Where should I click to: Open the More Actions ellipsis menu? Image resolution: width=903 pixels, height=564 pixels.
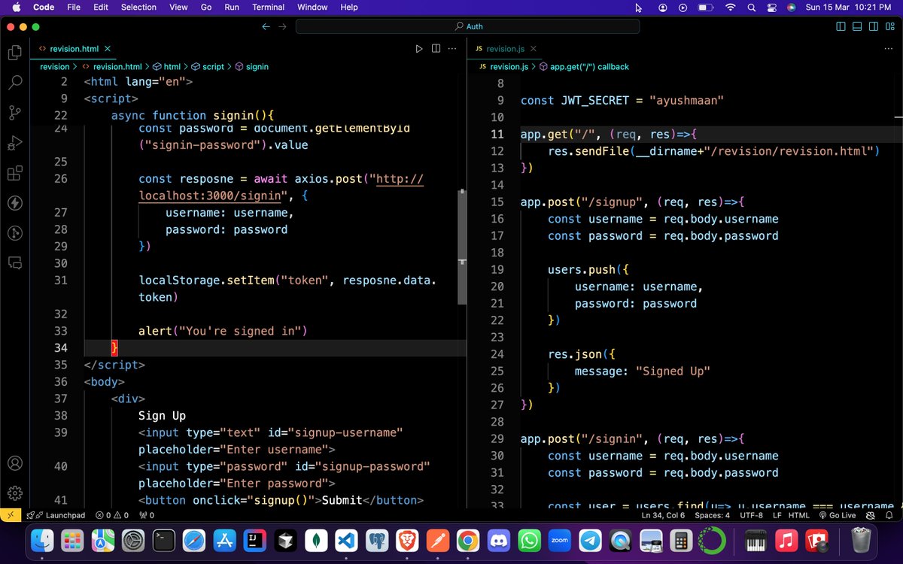[x=451, y=48]
